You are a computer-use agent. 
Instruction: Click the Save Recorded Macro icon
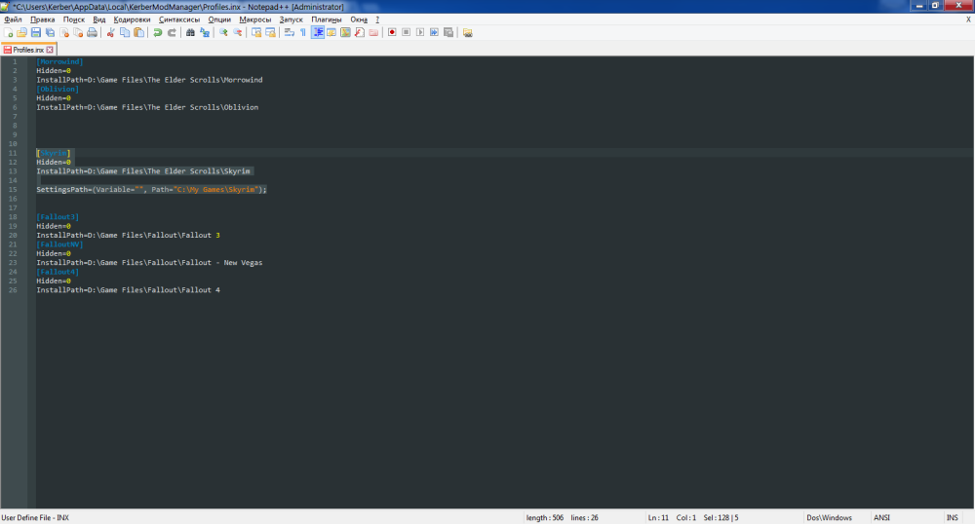448,32
